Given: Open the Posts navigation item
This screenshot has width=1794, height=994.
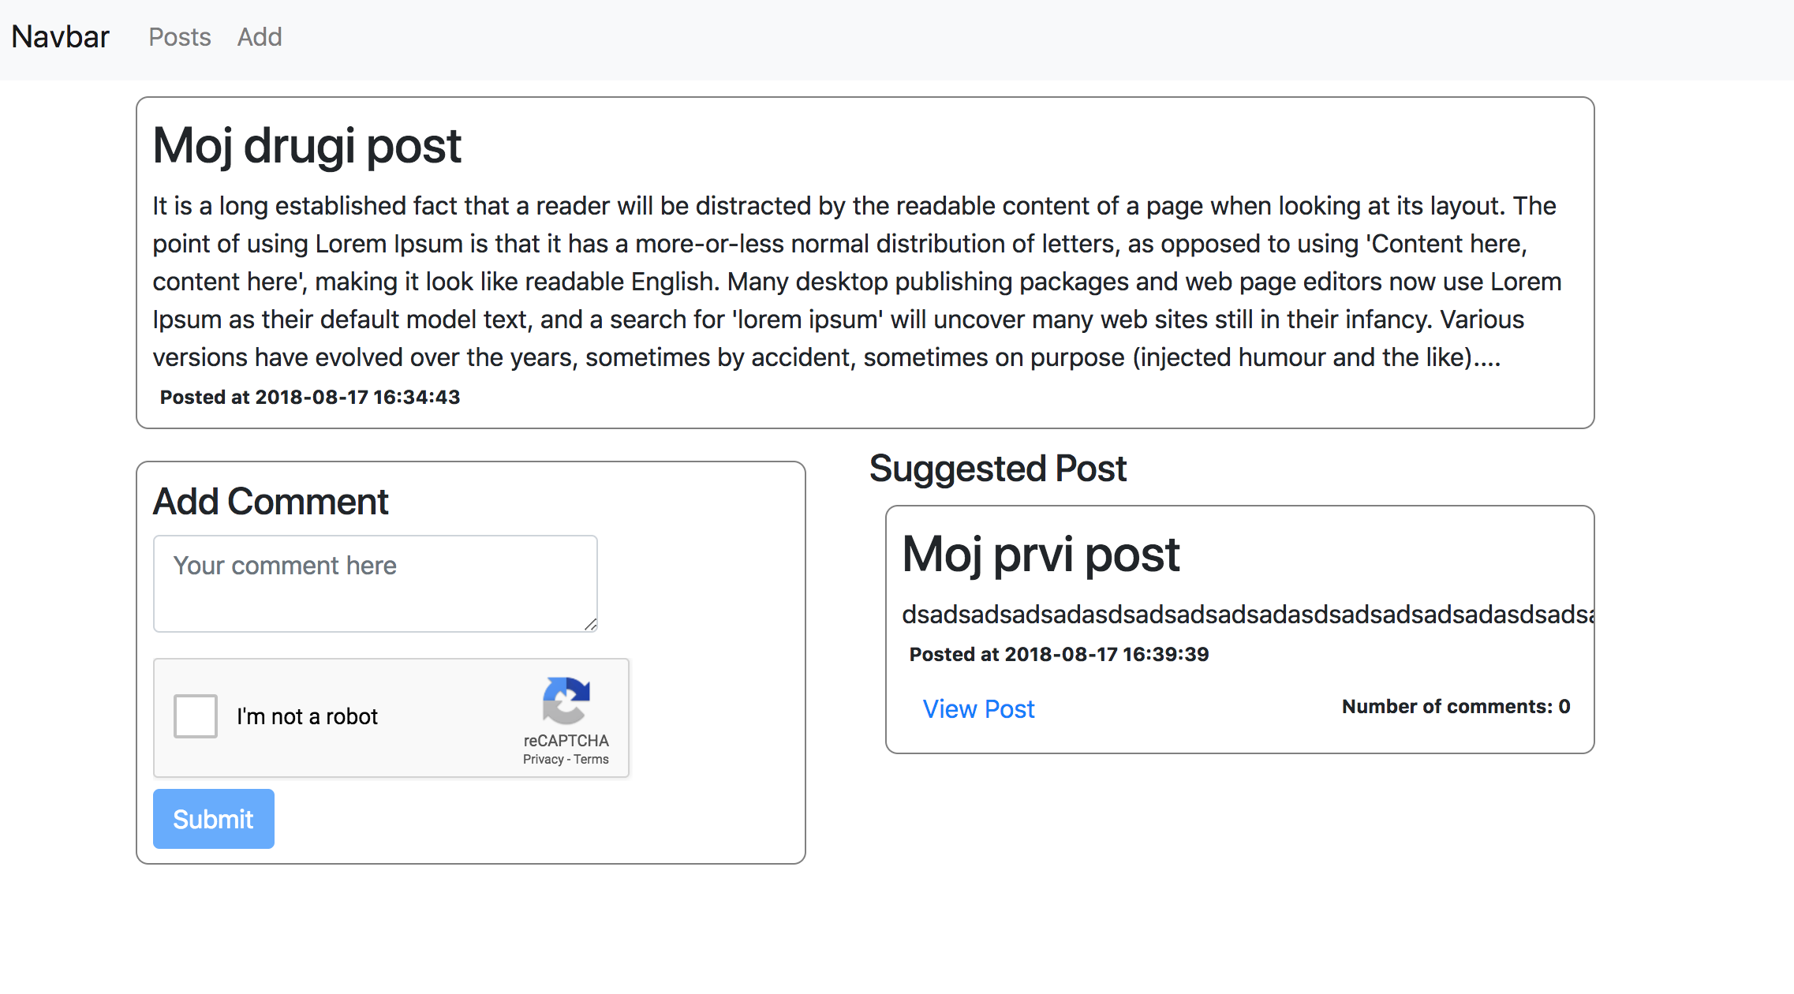Looking at the screenshot, I should (180, 37).
